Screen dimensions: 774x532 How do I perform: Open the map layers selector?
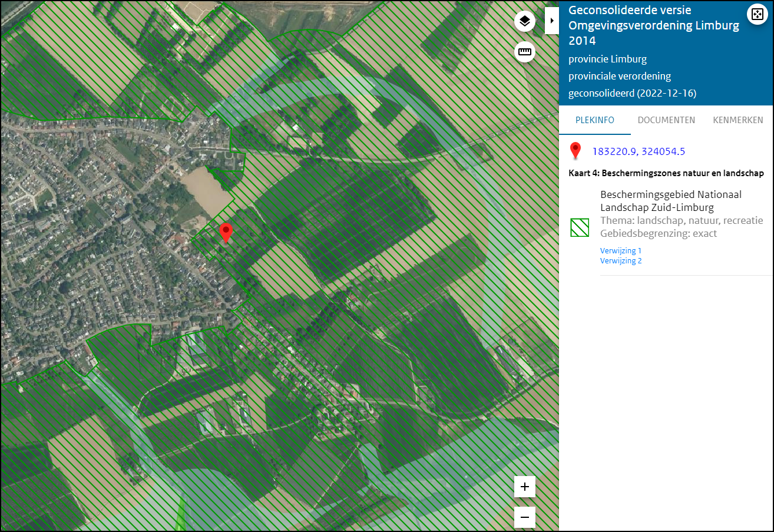point(525,21)
